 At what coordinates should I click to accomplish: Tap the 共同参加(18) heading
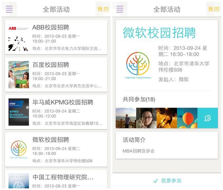[139, 99]
